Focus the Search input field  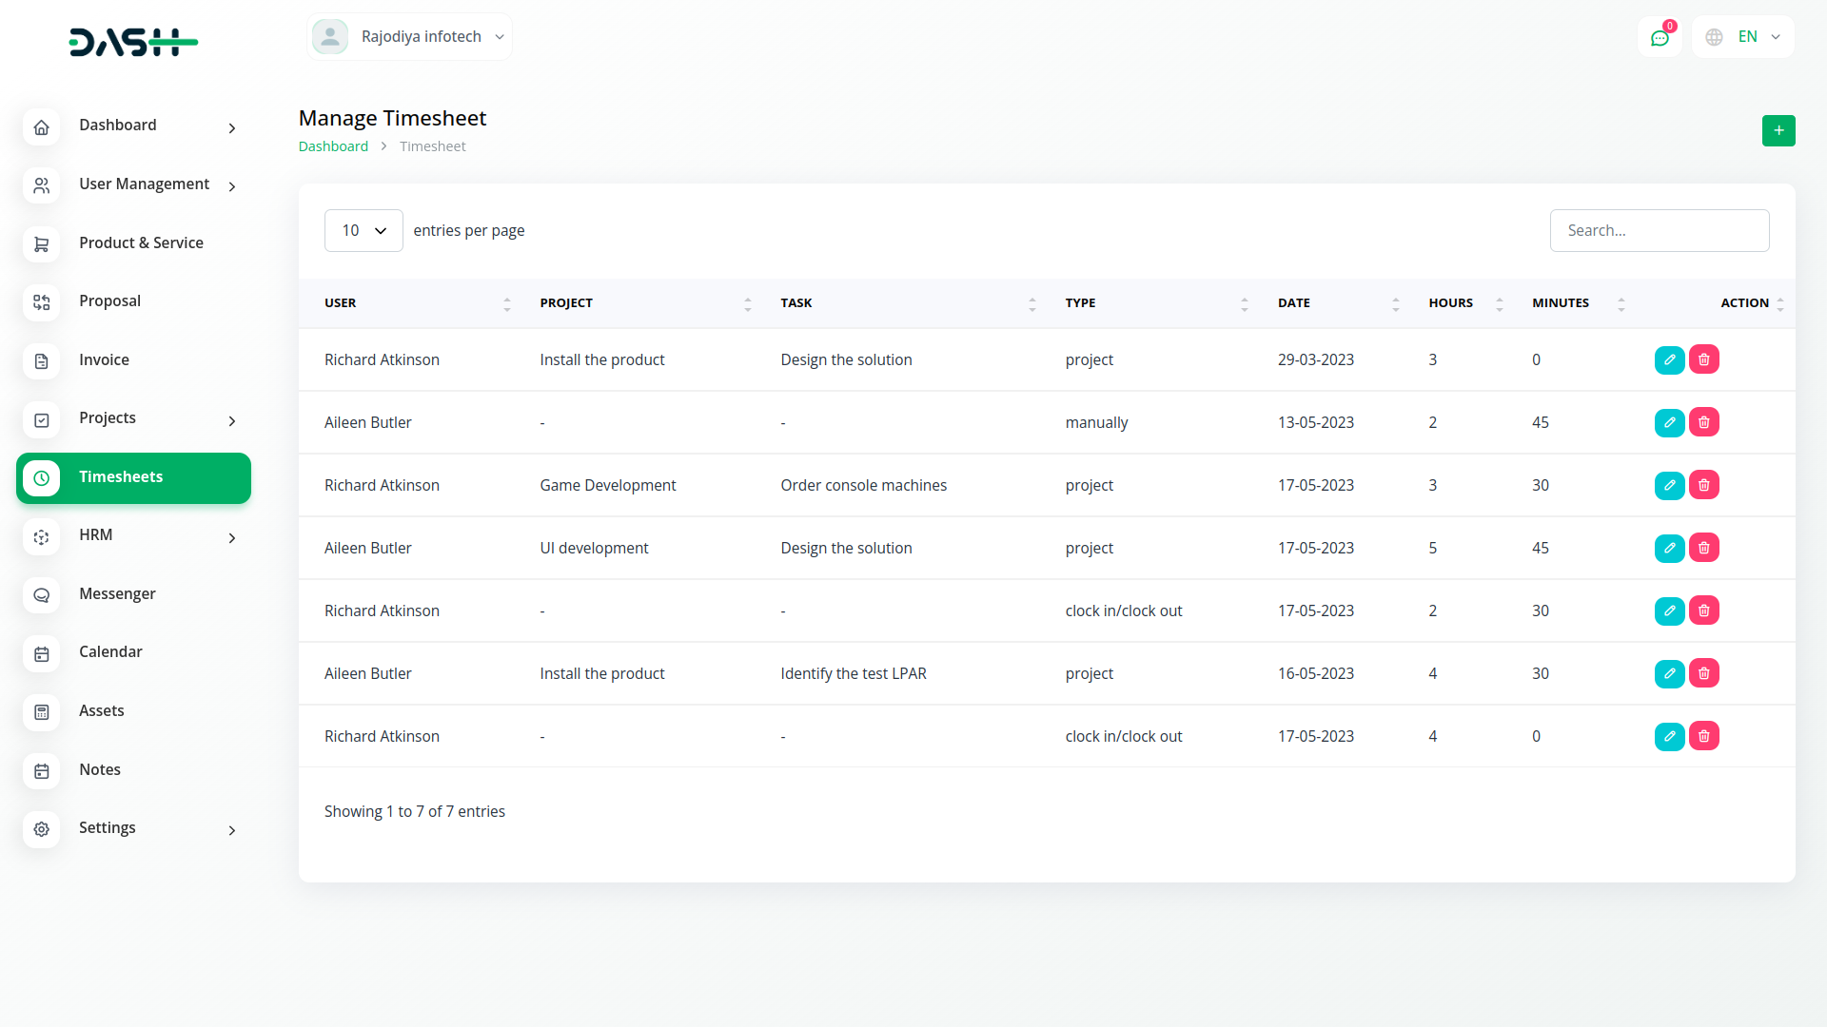click(1659, 230)
